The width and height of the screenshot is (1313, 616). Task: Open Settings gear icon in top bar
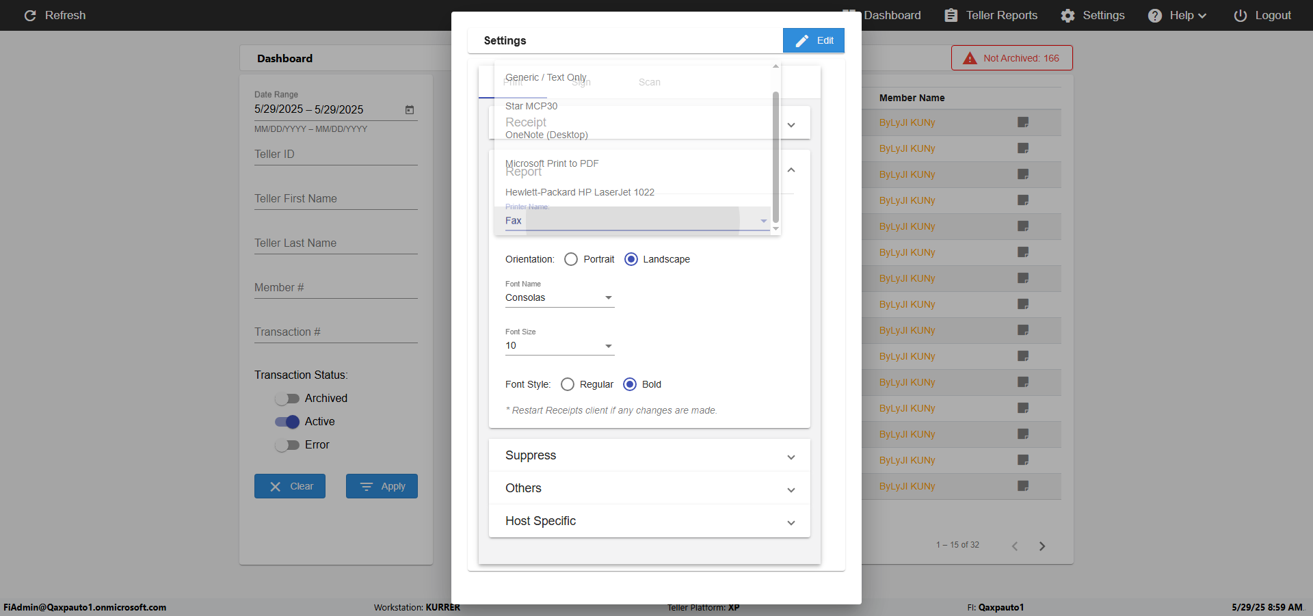click(x=1067, y=15)
